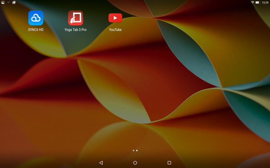Tap the white play triangle inside YouTube

coord(115,18)
